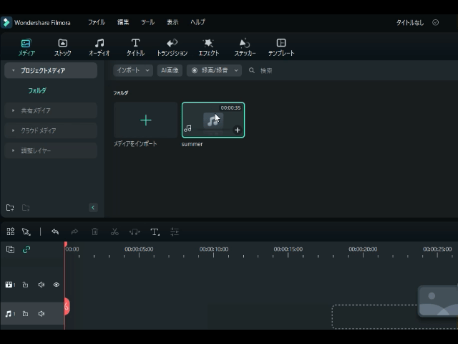Click the 00:00:05:00 ruler mark
Viewport: 458px width, 344px height.
pos(139,249)
